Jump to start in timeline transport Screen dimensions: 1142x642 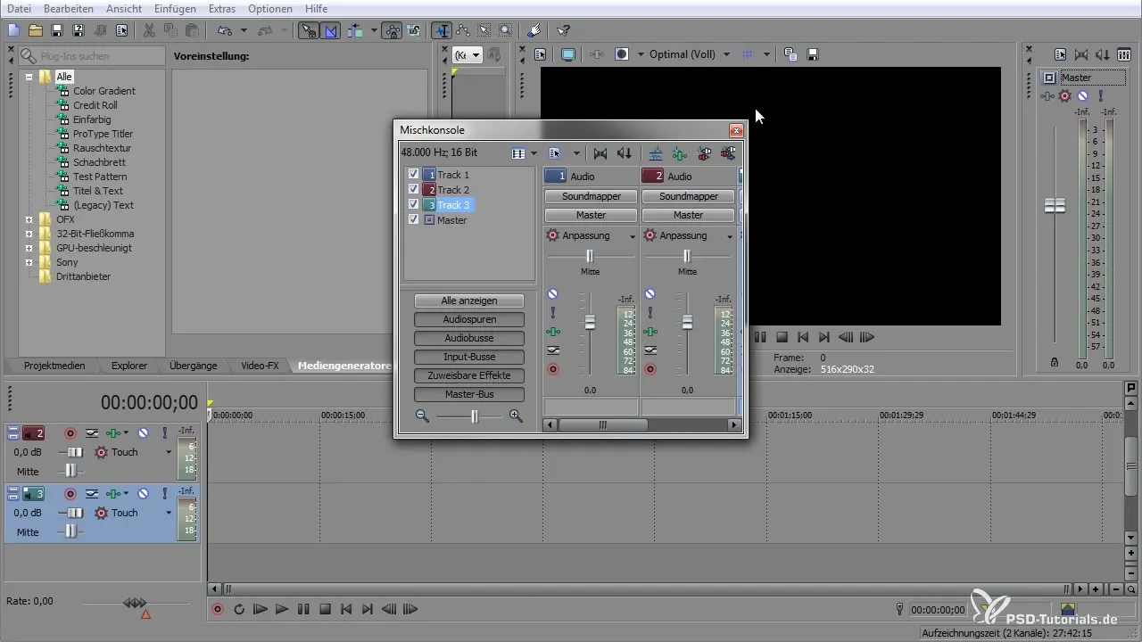[346, 610]
